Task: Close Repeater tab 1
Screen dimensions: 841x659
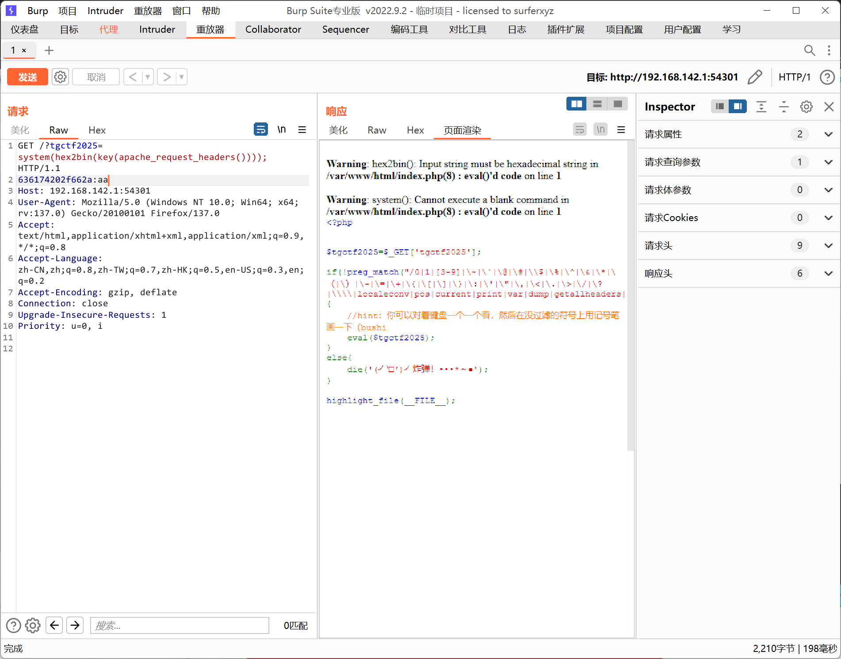Action: [24, 50]
